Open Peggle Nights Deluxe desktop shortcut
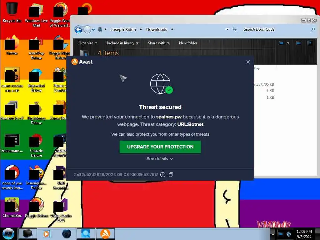The width and height of the screenshot is (320, 240). click(60, 48)
